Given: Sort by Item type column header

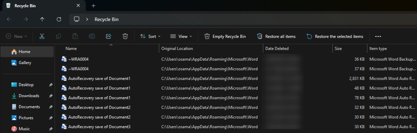Looking at the screenshot, I should pos(392,49).
